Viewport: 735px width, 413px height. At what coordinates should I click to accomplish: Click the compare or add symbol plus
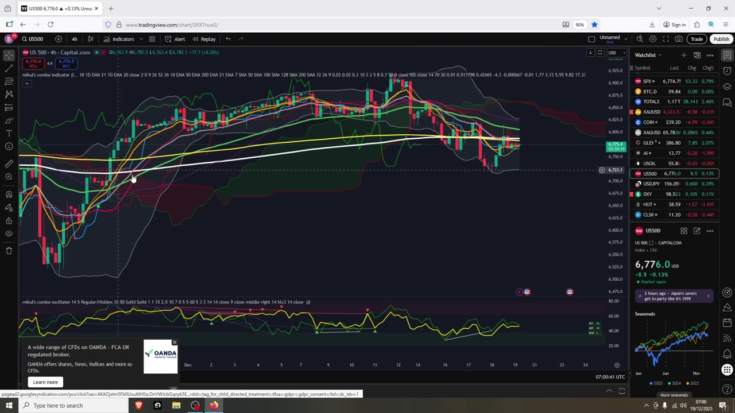point(59,39)
